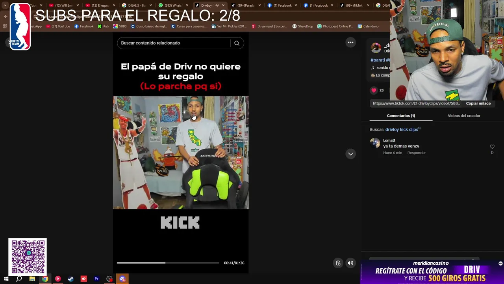
Task: Select the Videos del creador tab
Action: tap(464, 116)
